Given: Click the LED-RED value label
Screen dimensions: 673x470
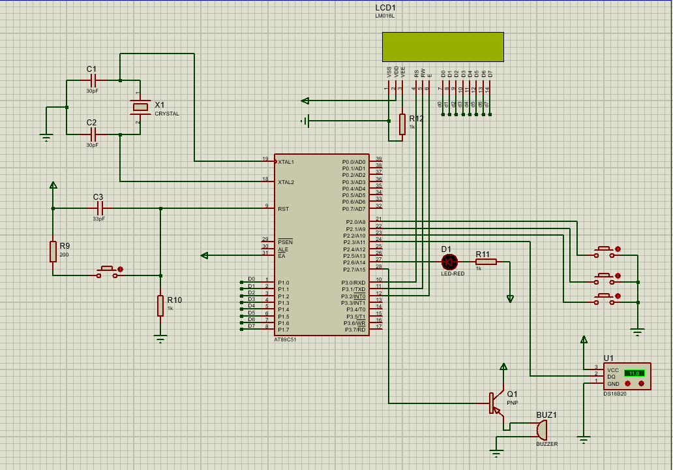Looking at the screenshot, I should [453, 274].
